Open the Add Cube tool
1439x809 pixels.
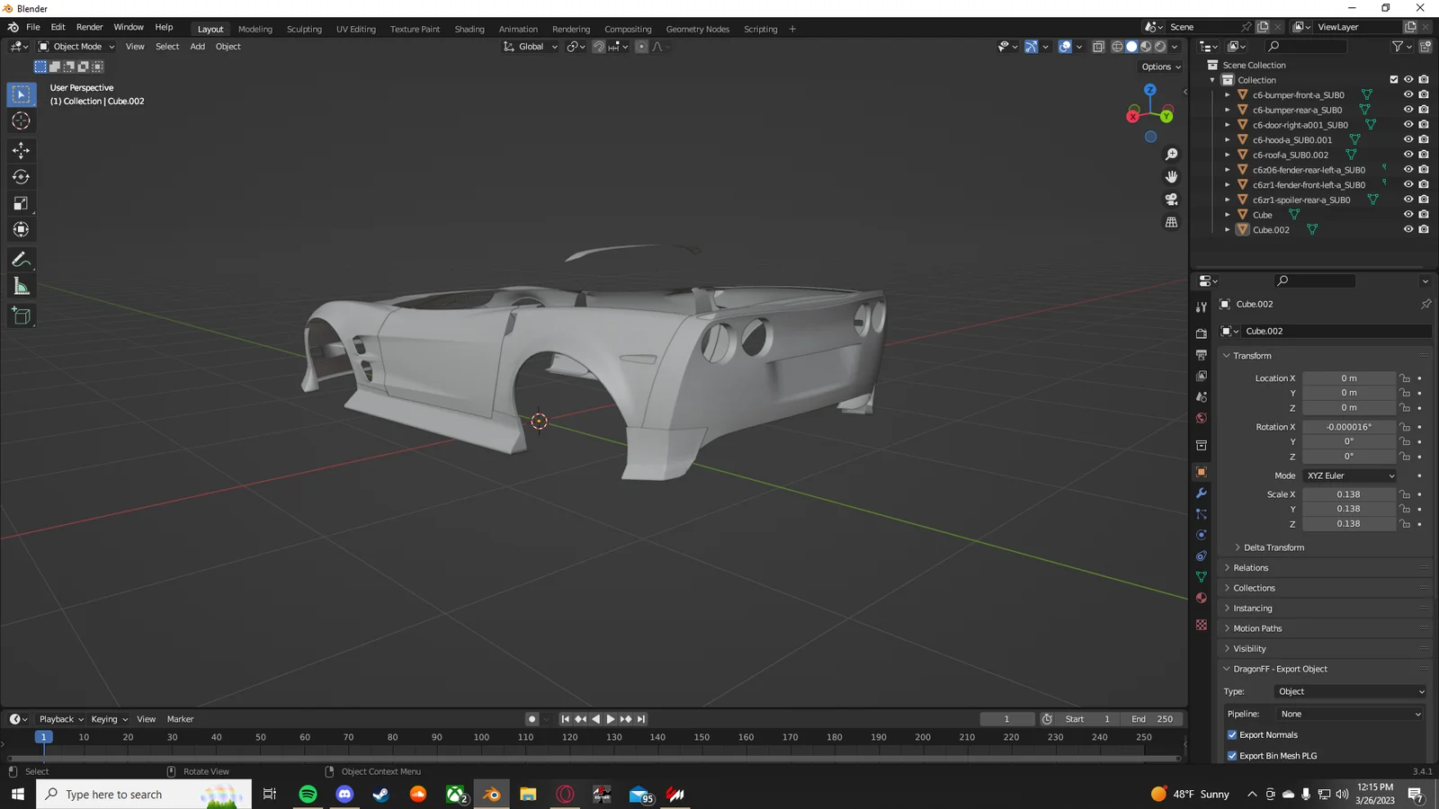21,316
